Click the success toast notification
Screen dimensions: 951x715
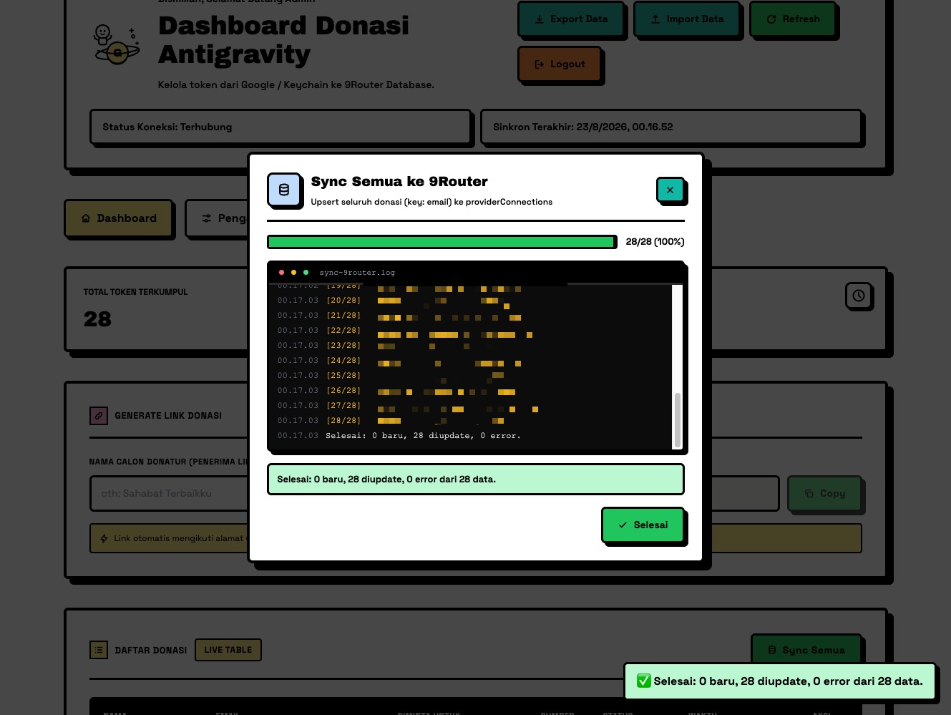click(x=780, y=681)
